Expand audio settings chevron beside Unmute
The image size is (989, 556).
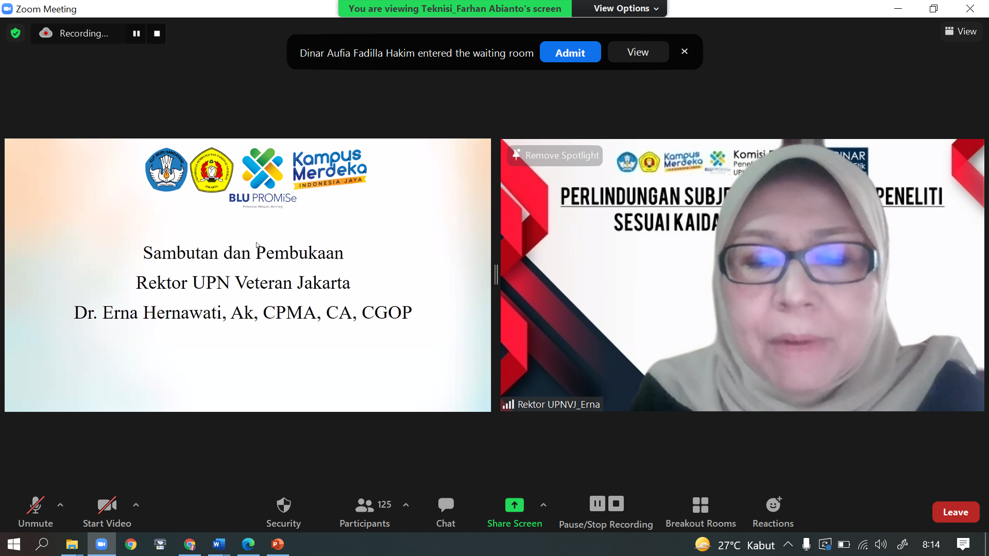click(60, 505)
